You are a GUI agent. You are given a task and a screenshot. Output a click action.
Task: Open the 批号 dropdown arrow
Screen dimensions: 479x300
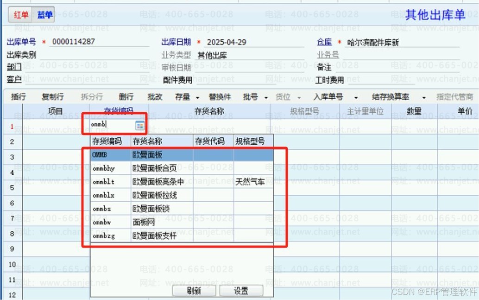[266, 98]
